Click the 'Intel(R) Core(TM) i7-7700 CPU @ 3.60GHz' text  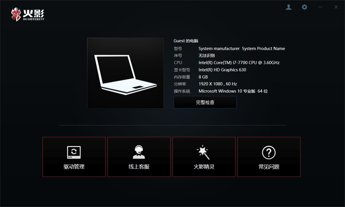(239, 63)
